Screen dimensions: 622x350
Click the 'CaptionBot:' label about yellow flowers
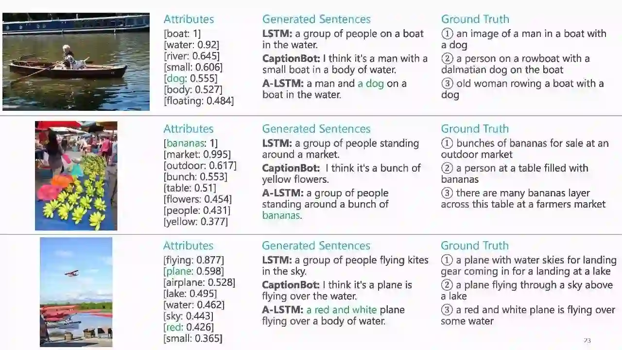291,168
